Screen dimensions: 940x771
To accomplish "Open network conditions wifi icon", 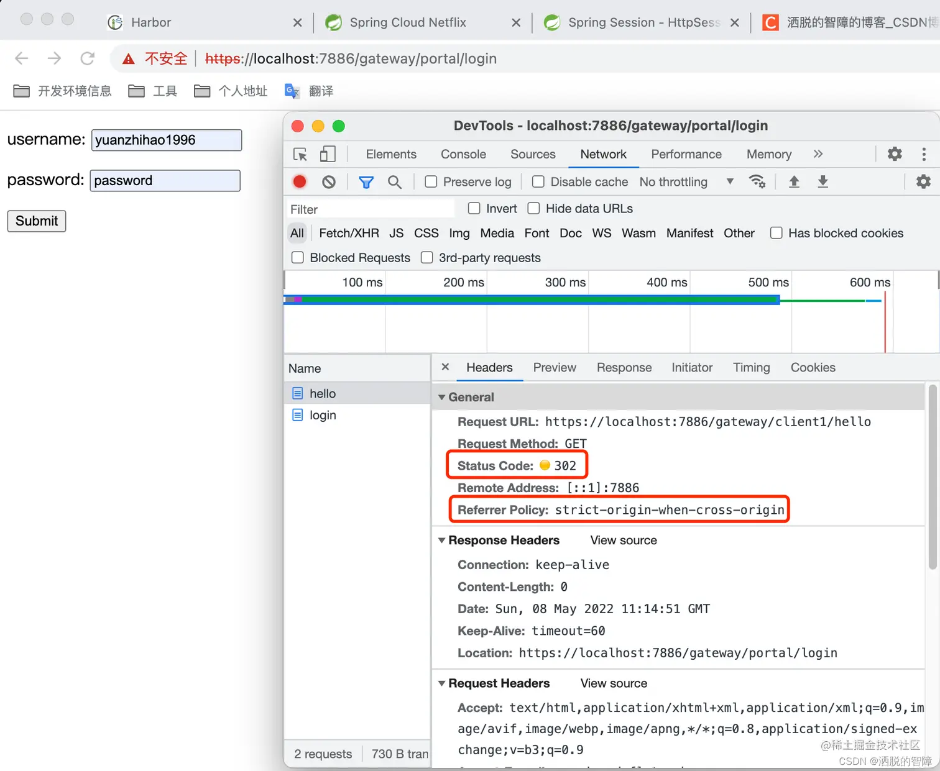I will pos(757,181).
